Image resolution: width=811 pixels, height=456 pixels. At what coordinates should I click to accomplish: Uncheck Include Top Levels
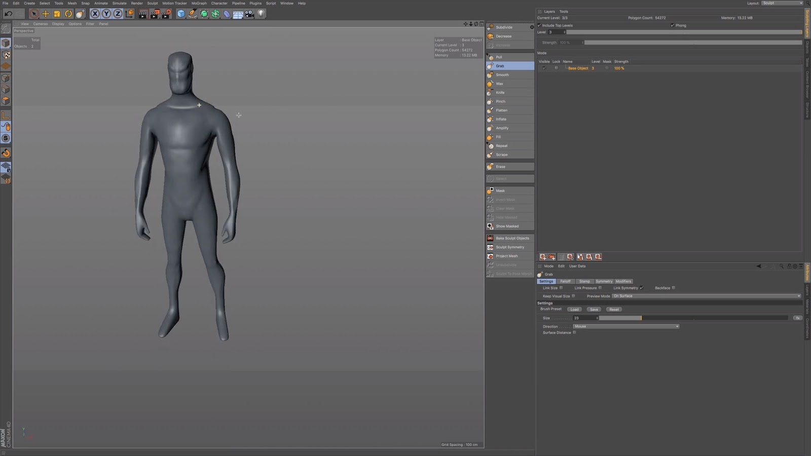click(540, 25)
